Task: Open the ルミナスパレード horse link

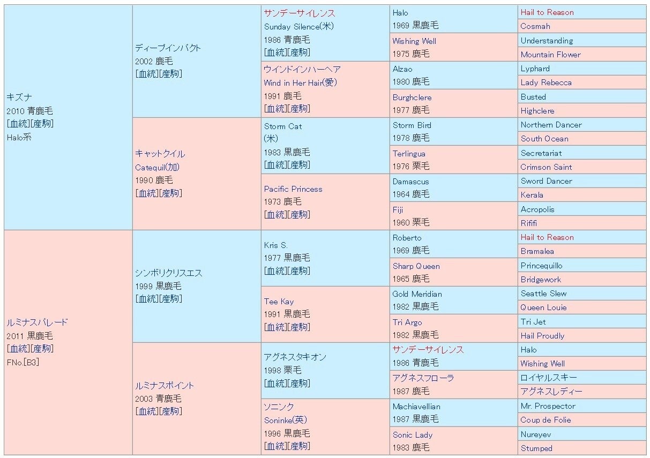Action: [x=37, y=322]
